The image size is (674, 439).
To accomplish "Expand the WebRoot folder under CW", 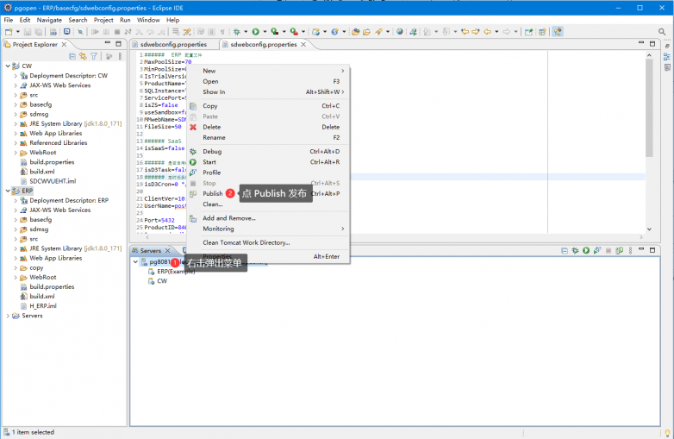I will coord(16,152).
